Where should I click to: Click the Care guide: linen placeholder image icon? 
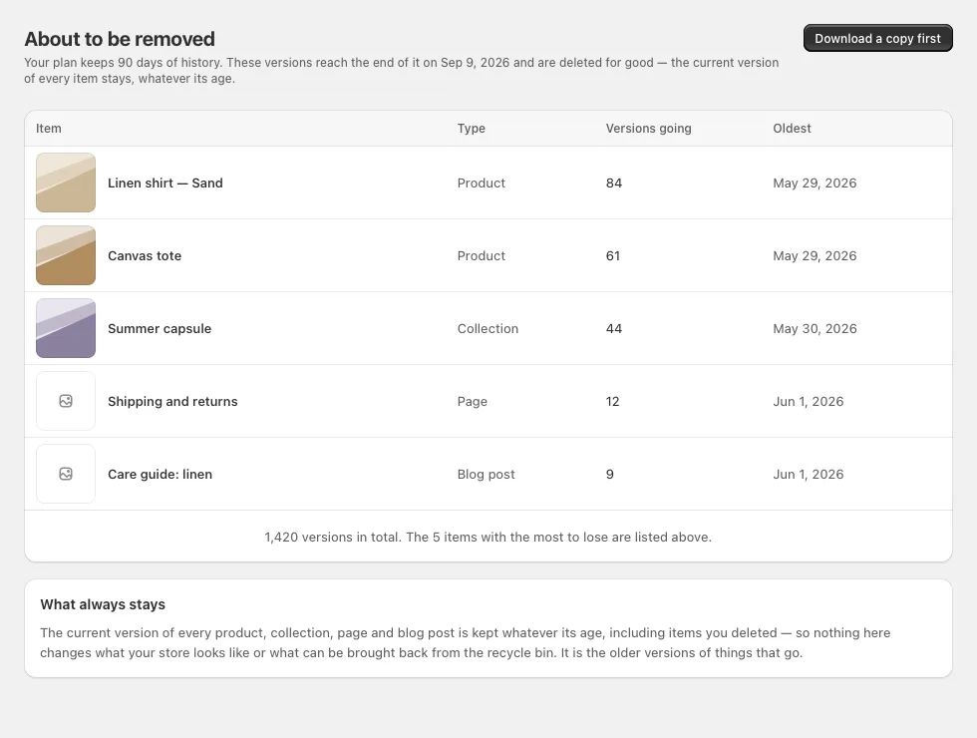[66, 474]
